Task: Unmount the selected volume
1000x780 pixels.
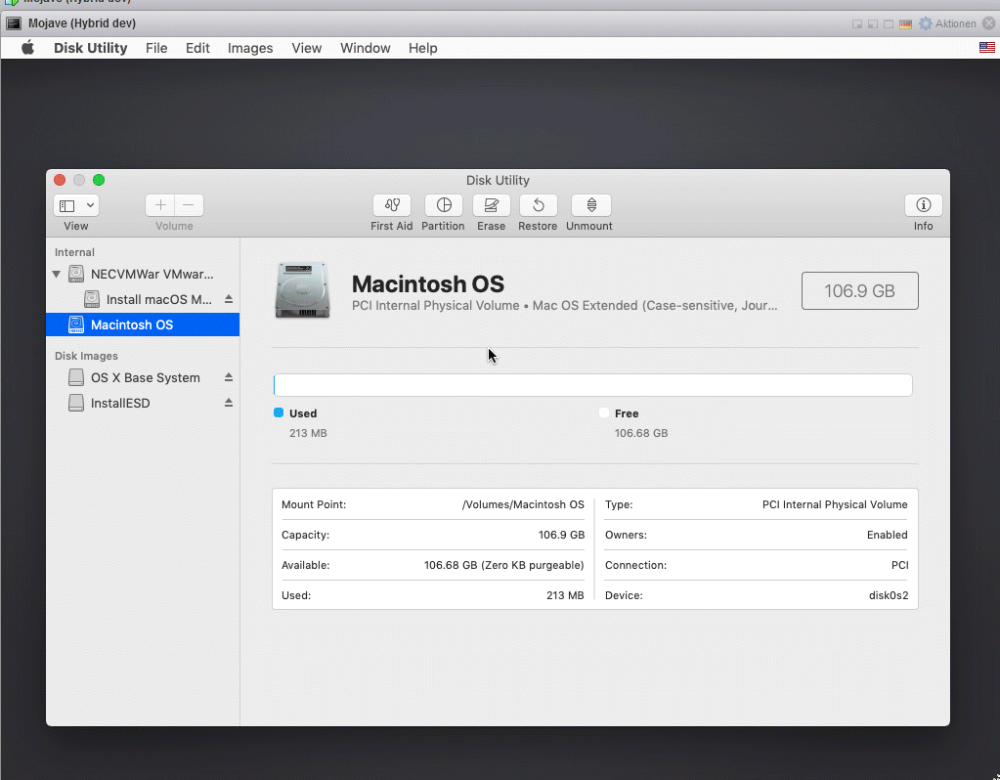Action: click(590, 205)
